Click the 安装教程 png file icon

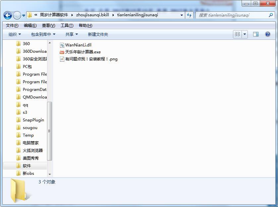62,59
